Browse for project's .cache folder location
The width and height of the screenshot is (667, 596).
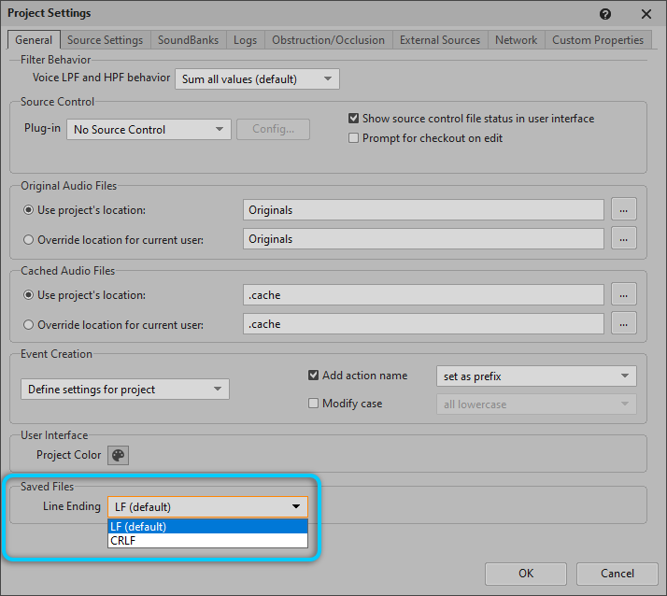(x=624, y=295)
